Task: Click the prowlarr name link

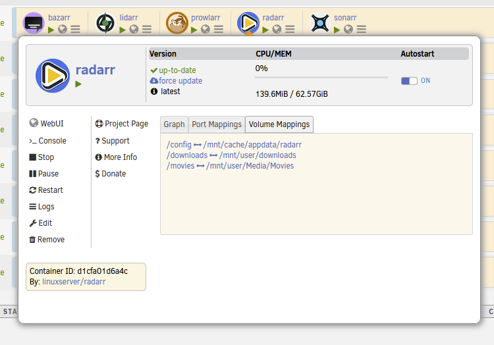Action: pyautogui.click(x=206, y=18)
